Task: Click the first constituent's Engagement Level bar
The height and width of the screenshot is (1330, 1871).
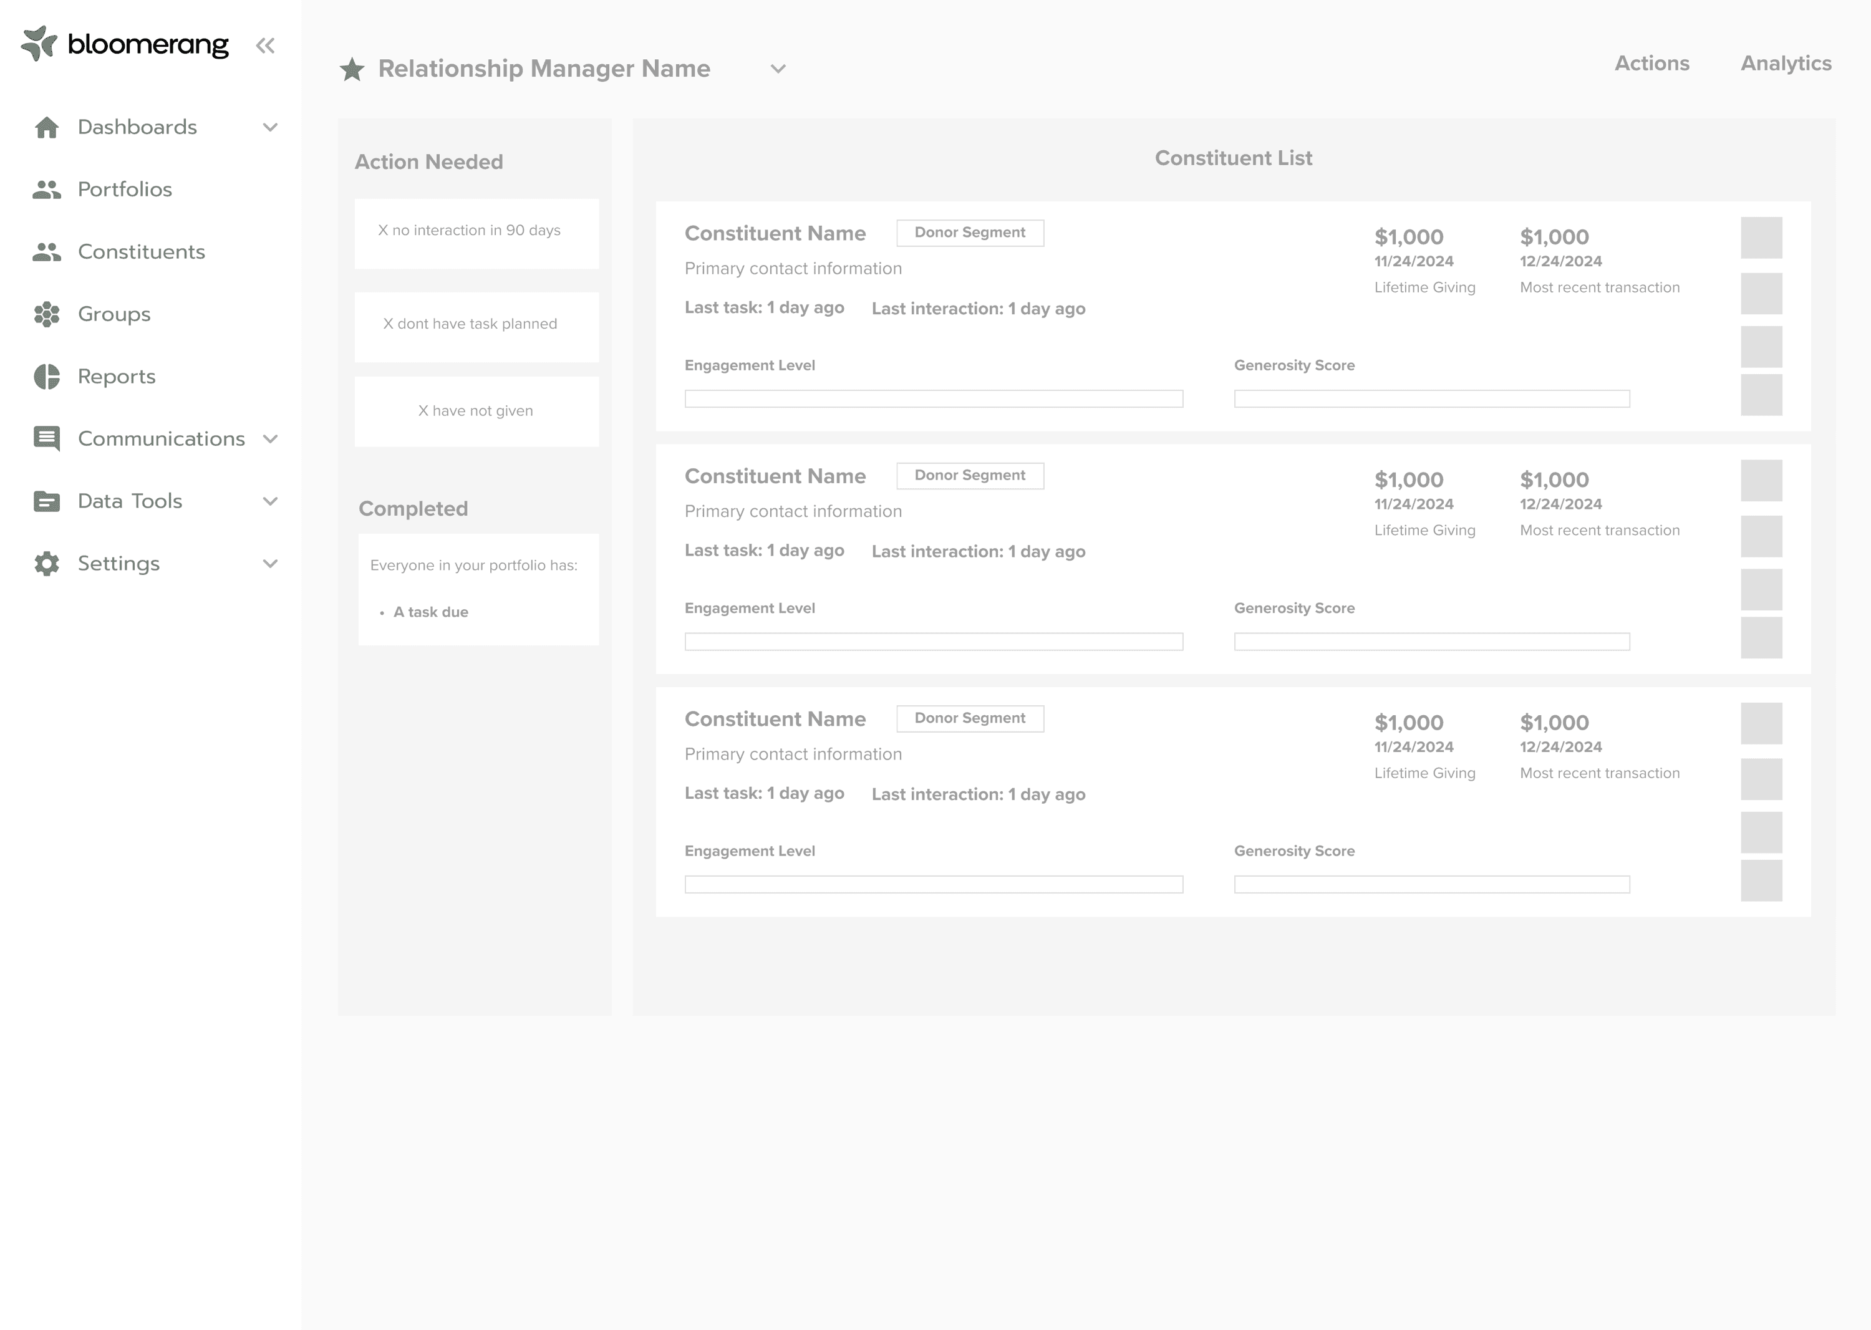Action: click(933, 399)
